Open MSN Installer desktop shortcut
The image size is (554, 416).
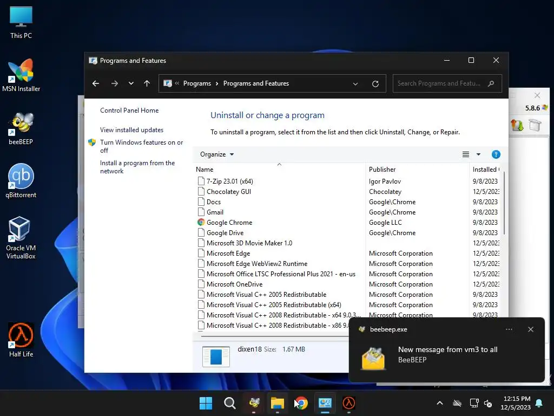click(x=21, y=75)
